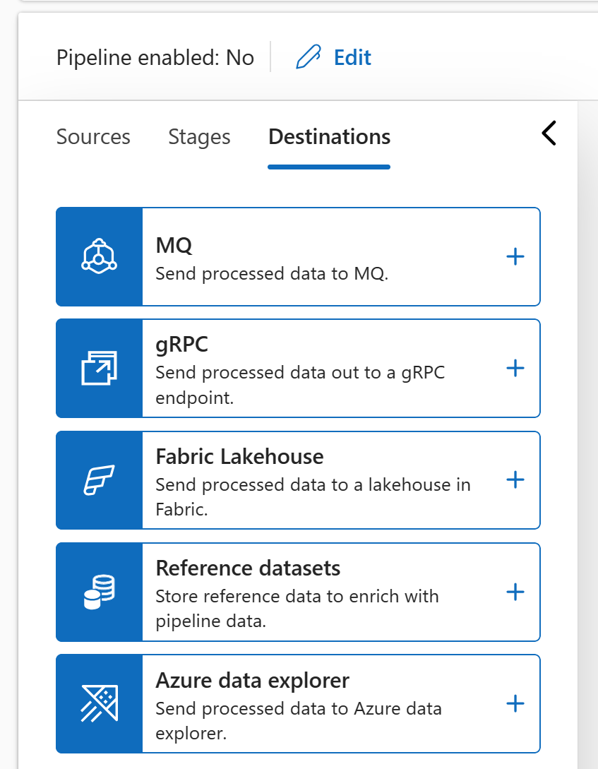Image resolution: width=598 pixels, height=769 pixels.
Task: Click the Reference datasets database icon
Action: [99, 592]
